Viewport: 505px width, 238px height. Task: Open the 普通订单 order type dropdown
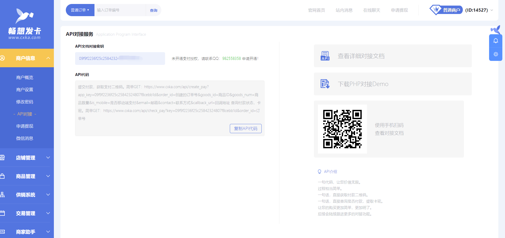point(80,10)
